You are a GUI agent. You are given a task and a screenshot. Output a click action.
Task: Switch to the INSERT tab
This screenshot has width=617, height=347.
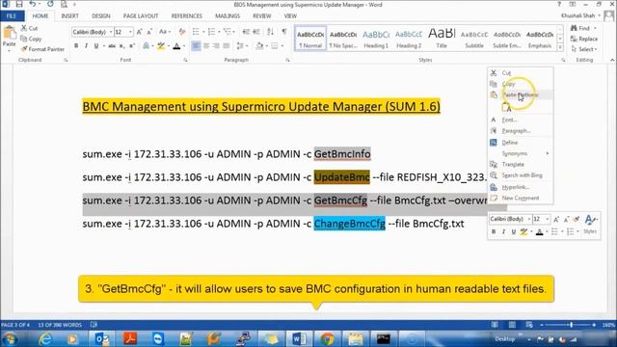(x=69, y=15)
